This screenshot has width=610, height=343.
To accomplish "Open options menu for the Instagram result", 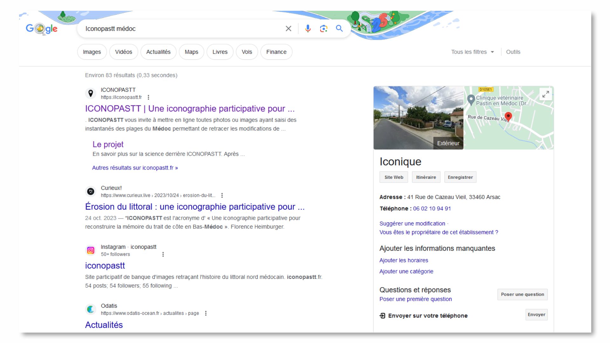I will (163, 254).
